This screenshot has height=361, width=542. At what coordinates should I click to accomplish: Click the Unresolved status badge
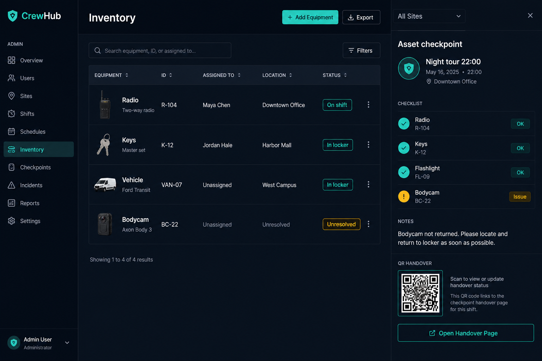coord(342,224)
